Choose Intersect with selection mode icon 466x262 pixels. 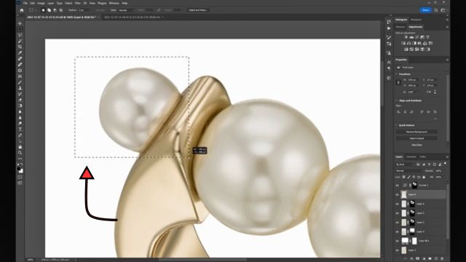tap(61, 10)
